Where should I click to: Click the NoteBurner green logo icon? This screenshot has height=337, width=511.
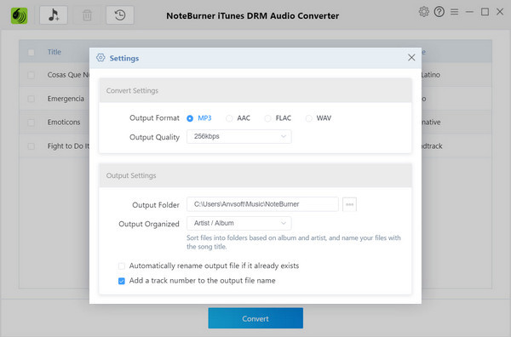tap(20, 15)
